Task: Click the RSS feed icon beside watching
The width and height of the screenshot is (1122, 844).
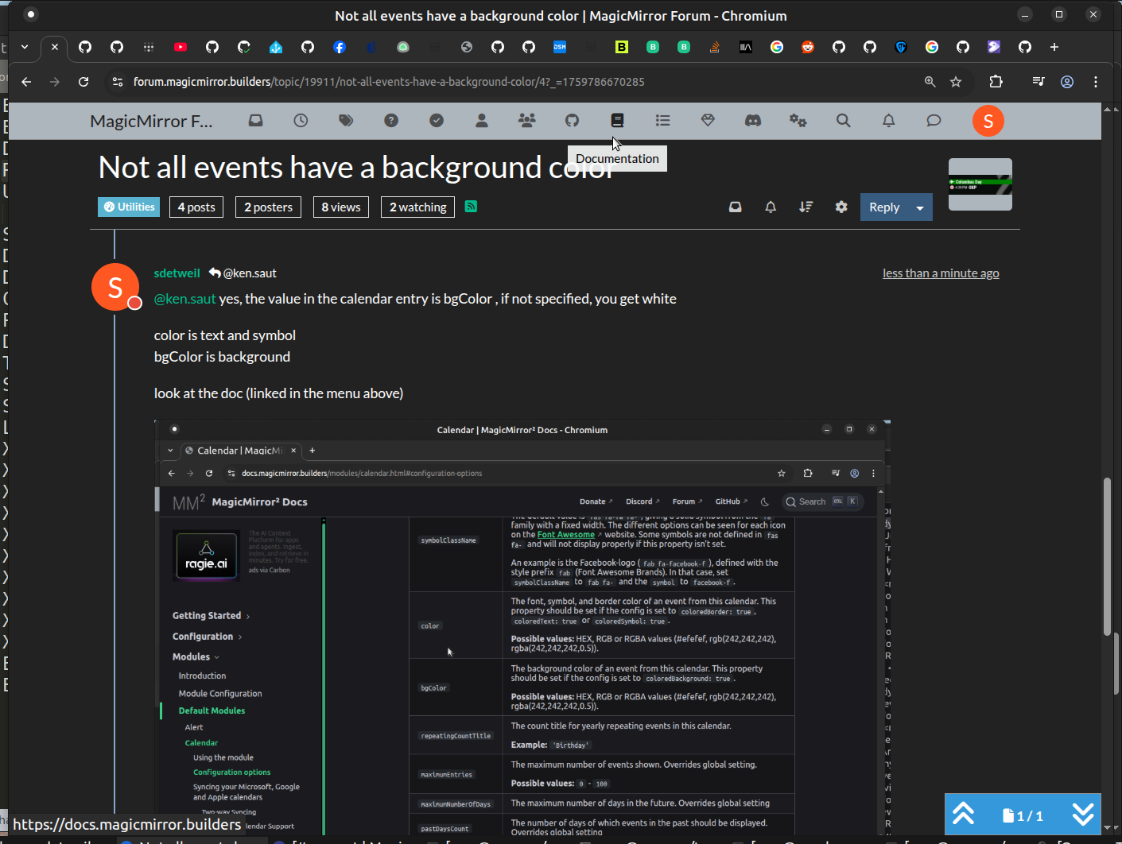Action: pyautogui.click(x=471, y=207)
